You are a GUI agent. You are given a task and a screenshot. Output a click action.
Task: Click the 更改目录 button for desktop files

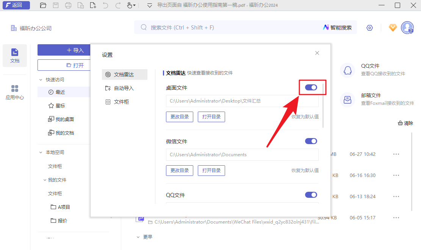(179, 116)
